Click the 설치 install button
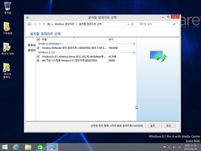Viewport: 201px width, 151px height. [x=152, y=126]
